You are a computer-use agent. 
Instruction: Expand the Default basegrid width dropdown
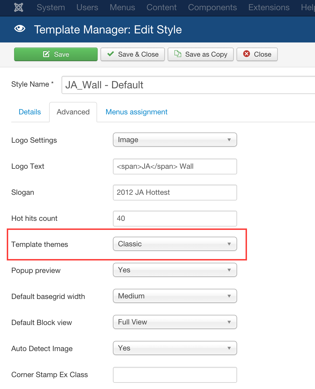175,296
